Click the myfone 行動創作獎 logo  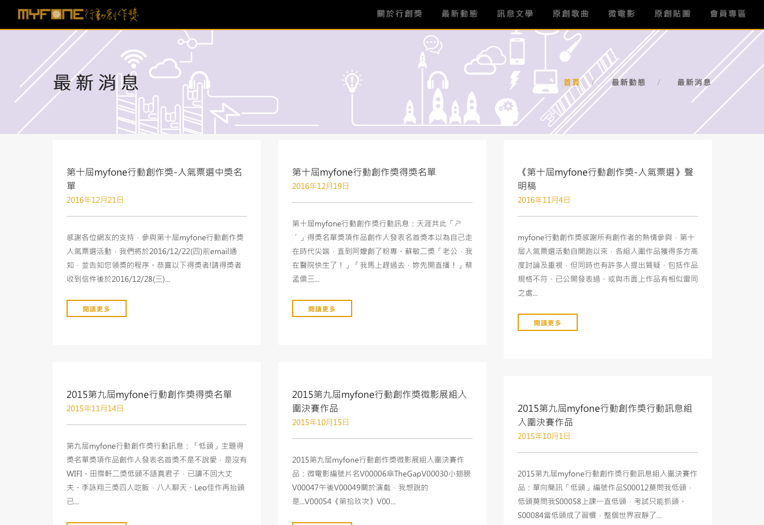pyautogui.click(x=78, y=14)
